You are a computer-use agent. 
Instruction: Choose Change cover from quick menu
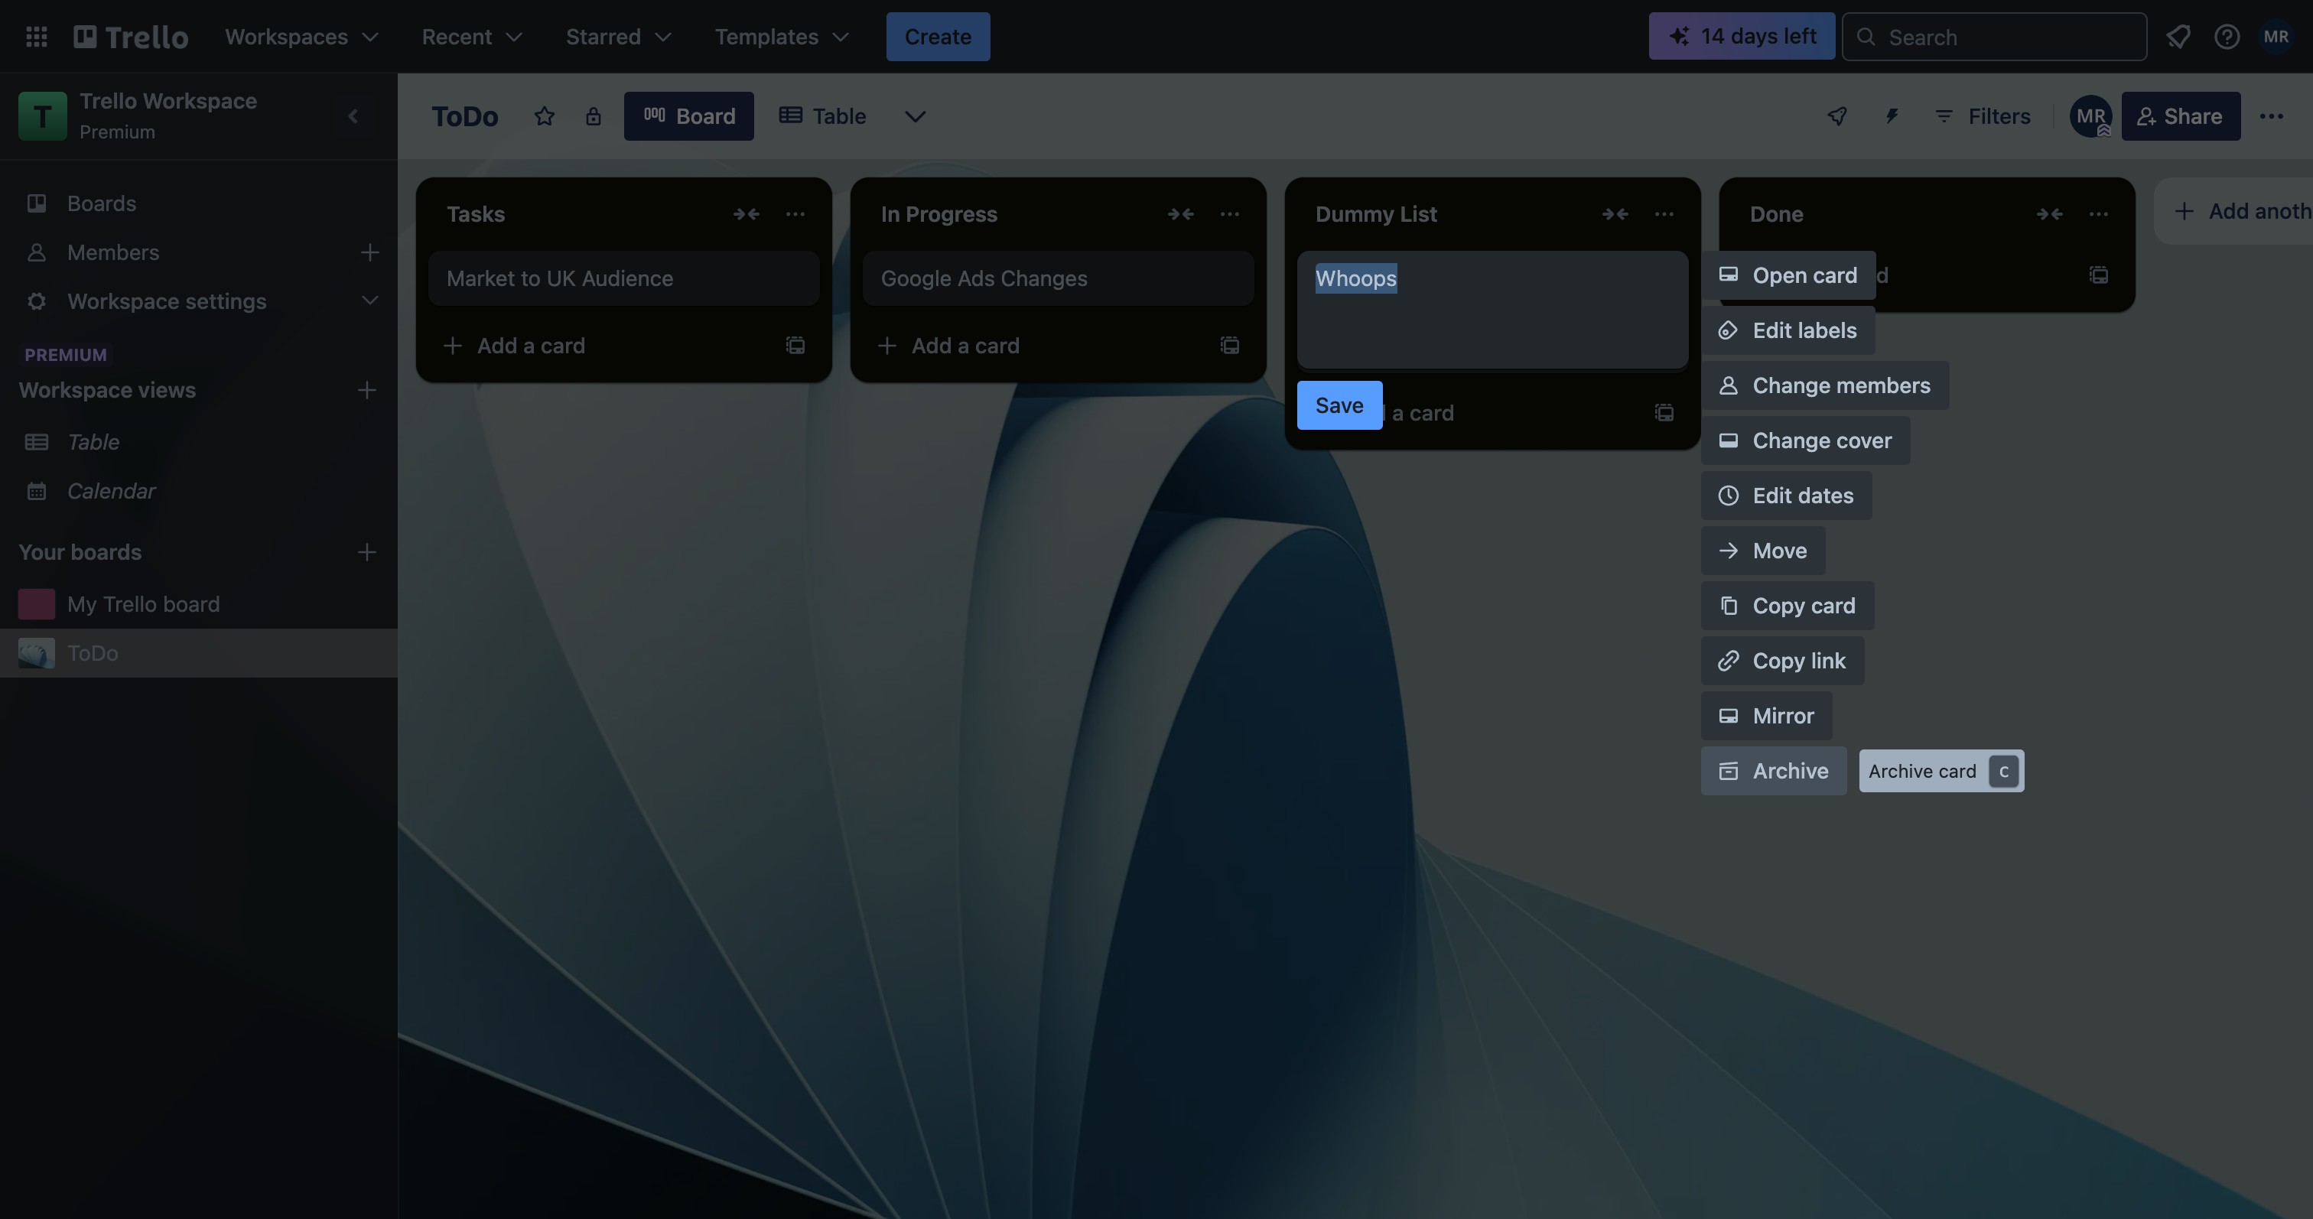point(1806,440)
